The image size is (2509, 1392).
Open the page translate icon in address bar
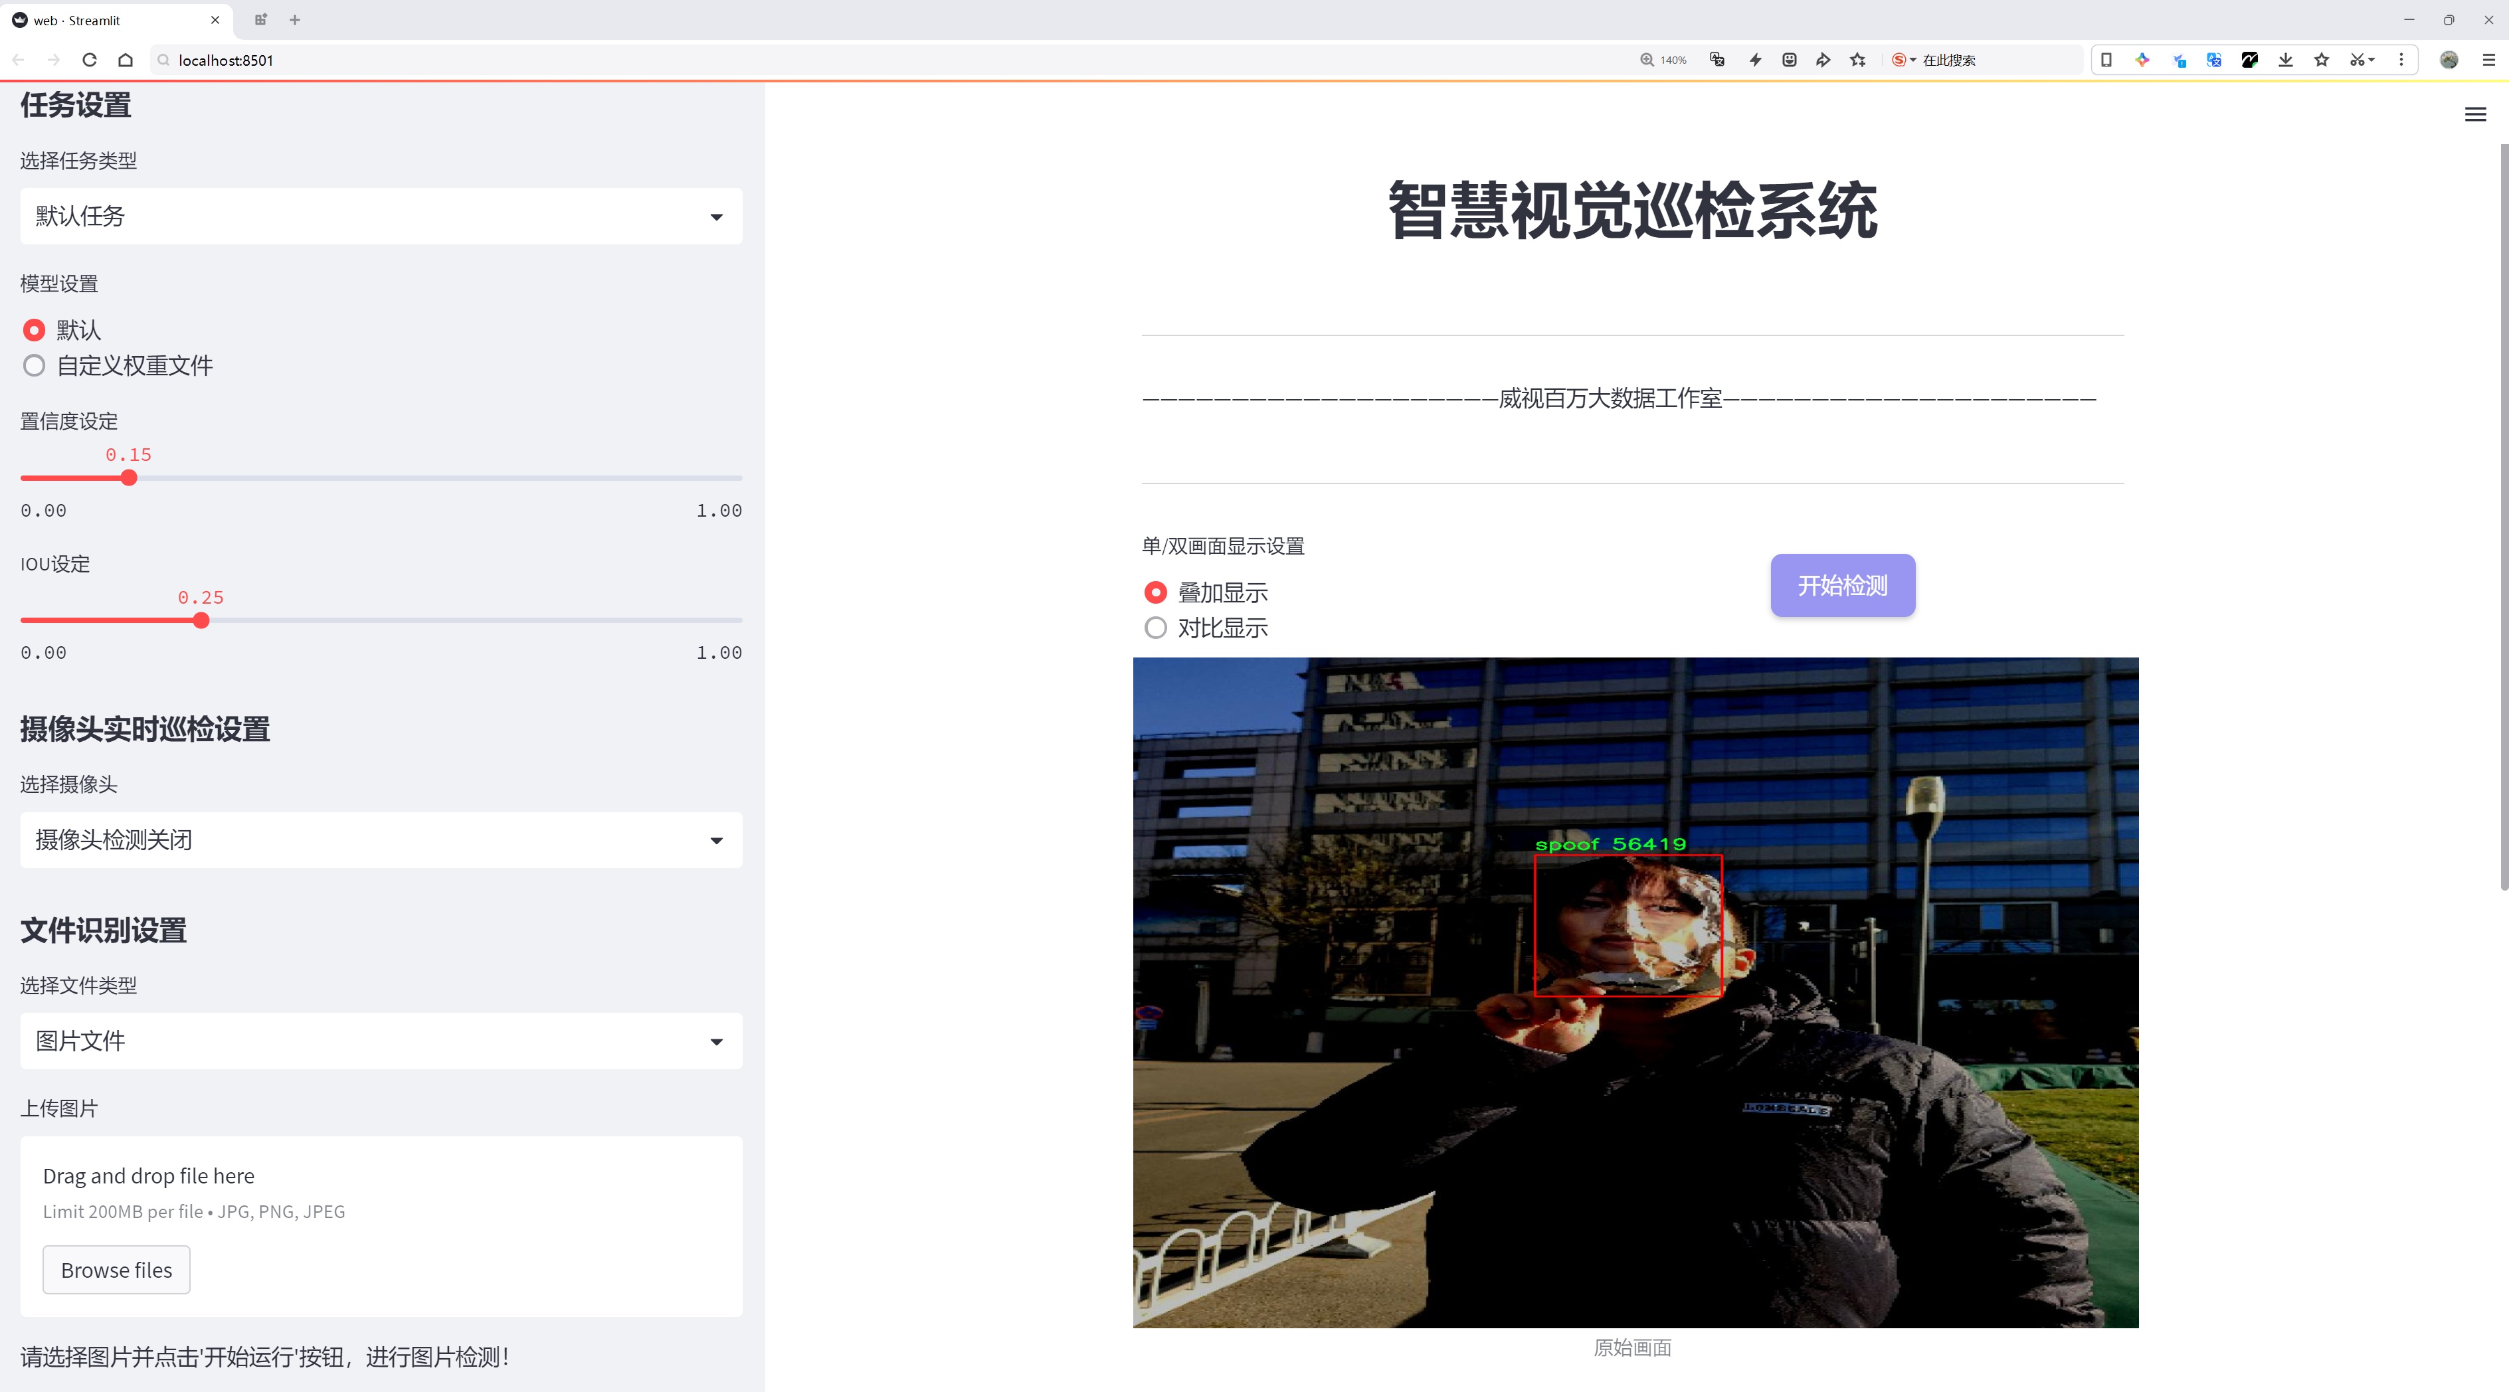[1717, 59]
